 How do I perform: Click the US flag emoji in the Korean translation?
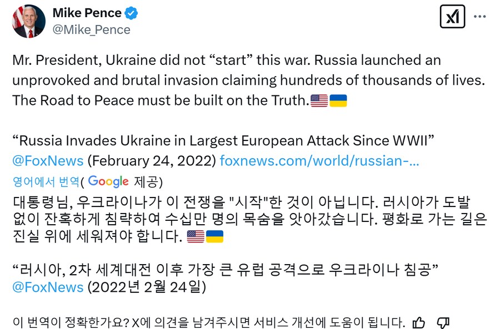pos(196,236)
